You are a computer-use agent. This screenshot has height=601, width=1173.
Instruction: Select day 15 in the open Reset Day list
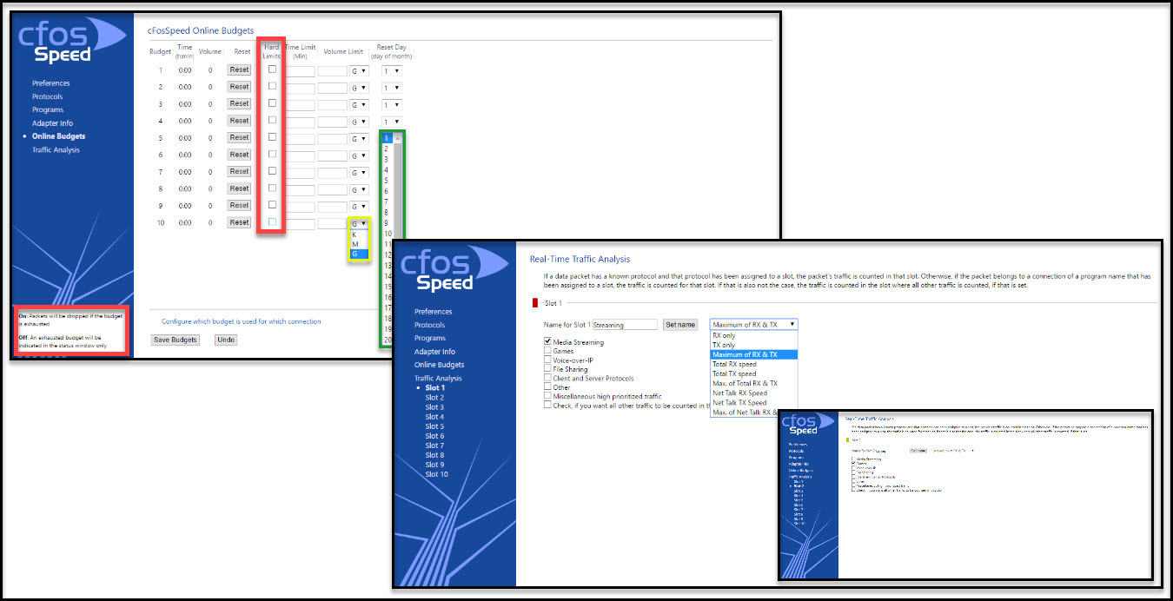388,287
